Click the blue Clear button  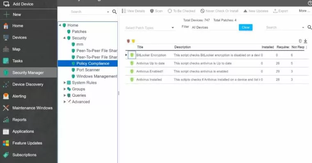[245, 27]
